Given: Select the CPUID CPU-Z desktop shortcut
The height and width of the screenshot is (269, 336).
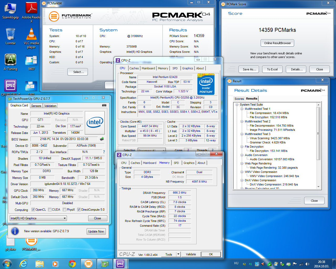Looking at the screenshot, I should (10, 87).
